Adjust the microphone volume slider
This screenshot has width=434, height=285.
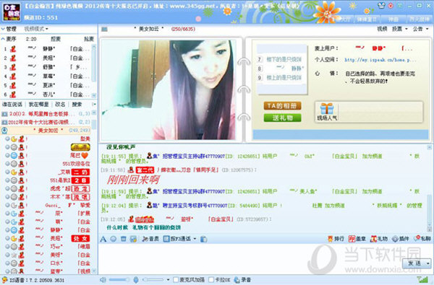153,280
